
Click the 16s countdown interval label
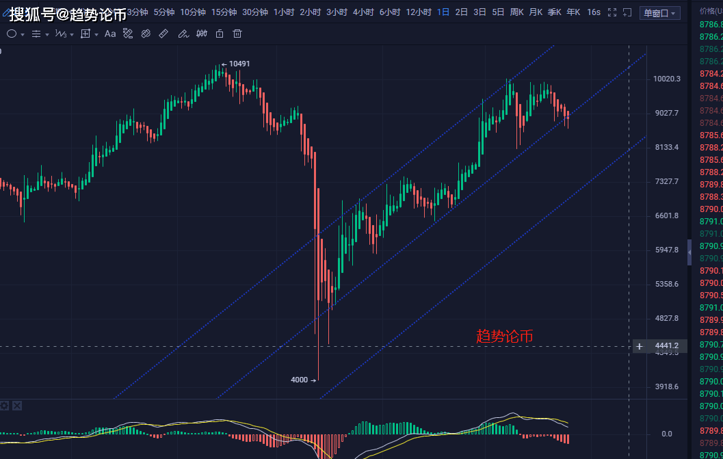pyautogui.click(x=594, y=12)
